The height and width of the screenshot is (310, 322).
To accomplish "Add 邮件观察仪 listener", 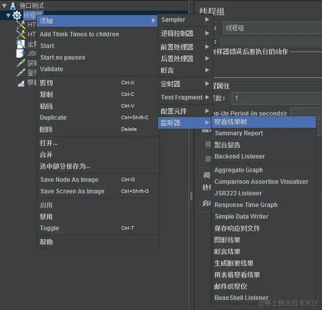I will (x=263, y=286).
